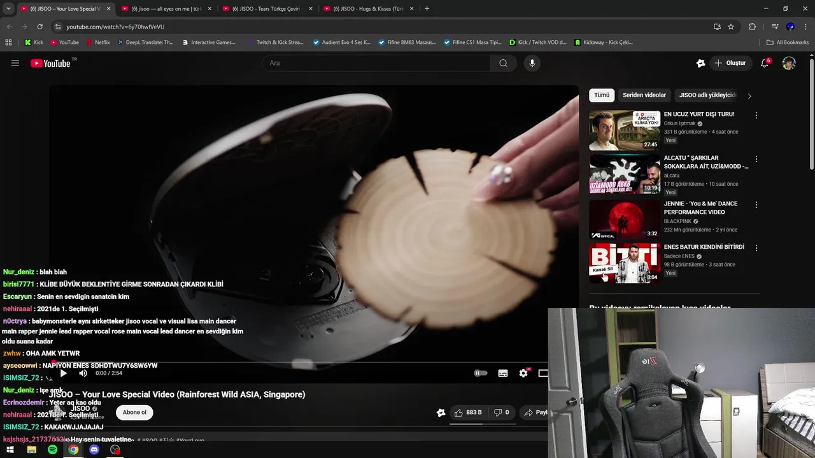Open the Orkun Işıtmak channel

[x=680, y=123]
